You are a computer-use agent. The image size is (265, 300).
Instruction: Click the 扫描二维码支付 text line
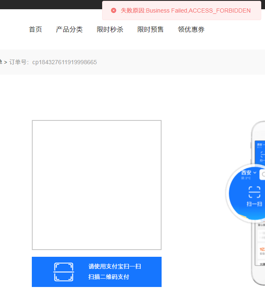point(108,277)
